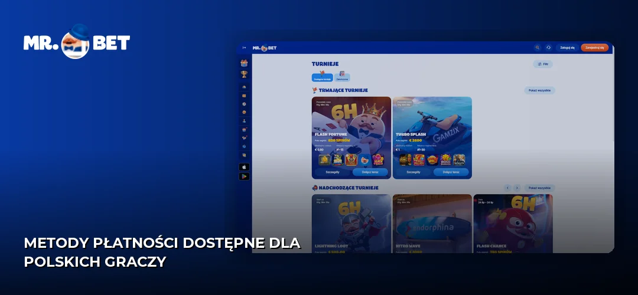Open the Lightning Loot tournament card

[x=351, y=224]
